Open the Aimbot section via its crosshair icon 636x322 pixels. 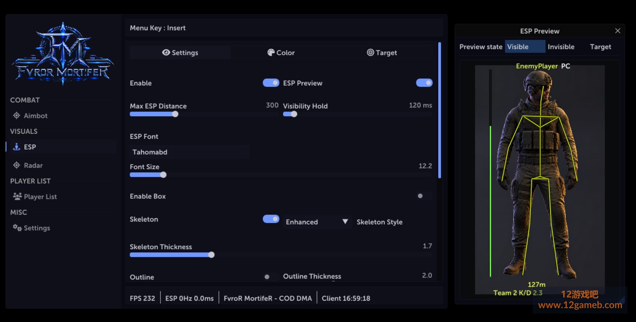coord(17,116)
